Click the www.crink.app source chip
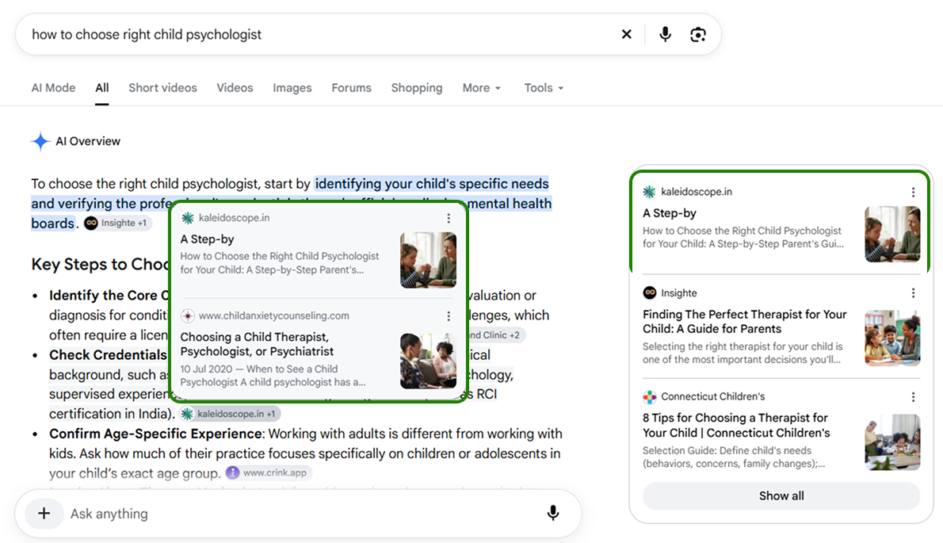 click(x=268, y=472)
